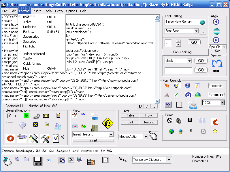Image resolution: width=230 pixels, height=172 pixels.
Task: Click the round green GO button
Action: click(x=202, y=22)
